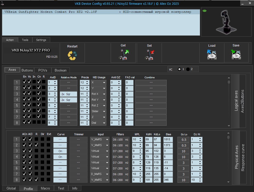
Task: Toggle Cn checkbox for logical axis 5
Action: pyautogui.click(x=39, y=105)
